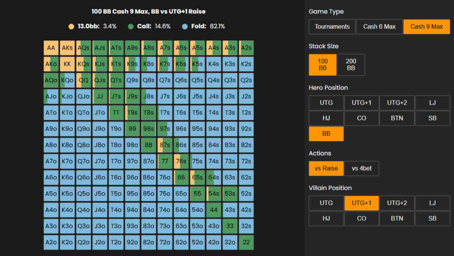Click the 55 hand cell
The height and width of the screenshot is (256, 454).
pos(197,193)
